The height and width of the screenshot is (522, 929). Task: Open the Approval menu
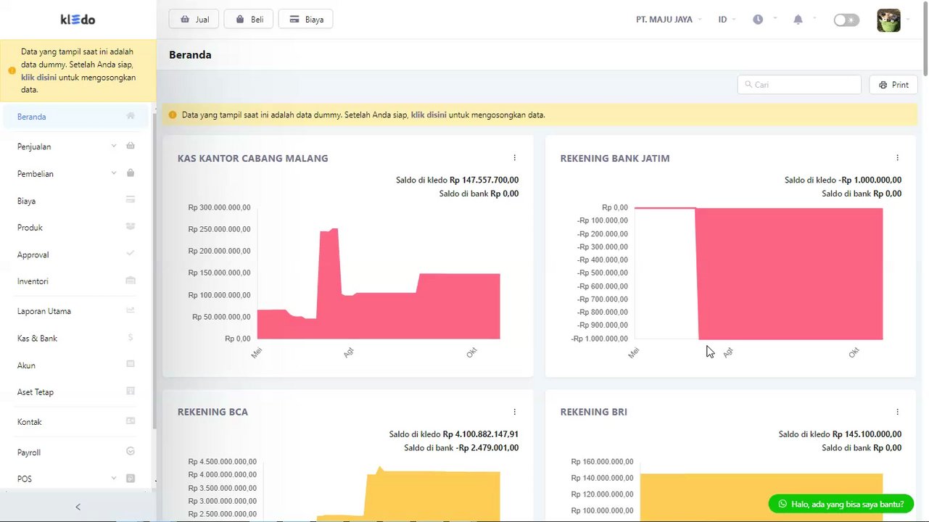(76, 254)
